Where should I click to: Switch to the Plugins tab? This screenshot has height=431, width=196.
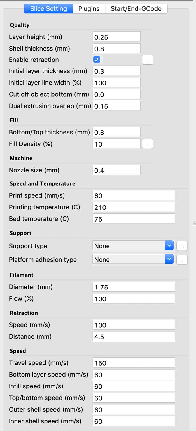(89, 9)
